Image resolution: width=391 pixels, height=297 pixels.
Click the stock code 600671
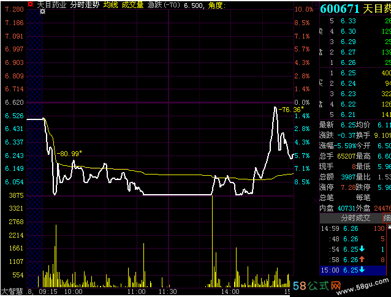coord(340,9)
